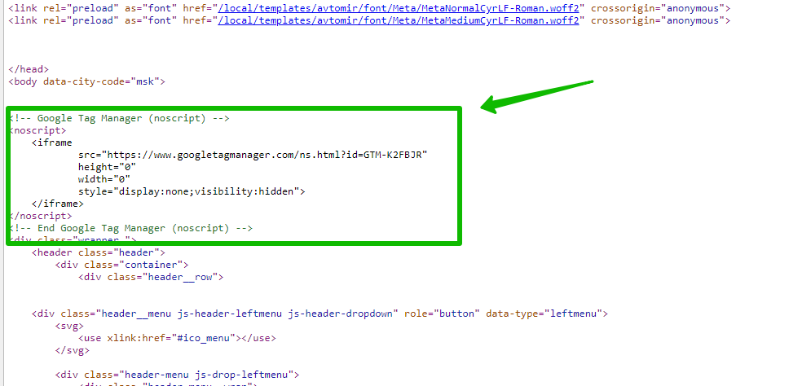Viewport: 811px width, 386px height.
Task: Open the MetaNormalCyrLF-Roman.woff2 font link
Action: point(399,8)
